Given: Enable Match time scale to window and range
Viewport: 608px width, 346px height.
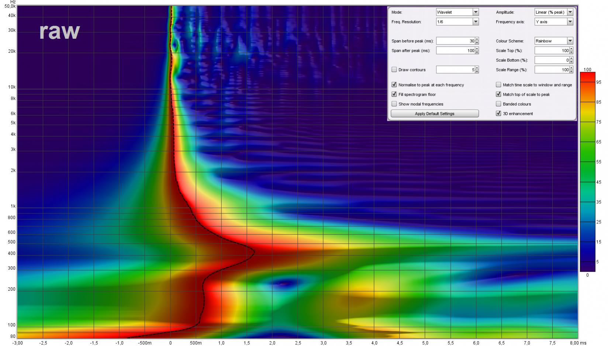Looking at the screenshot, I should (498, 85).
